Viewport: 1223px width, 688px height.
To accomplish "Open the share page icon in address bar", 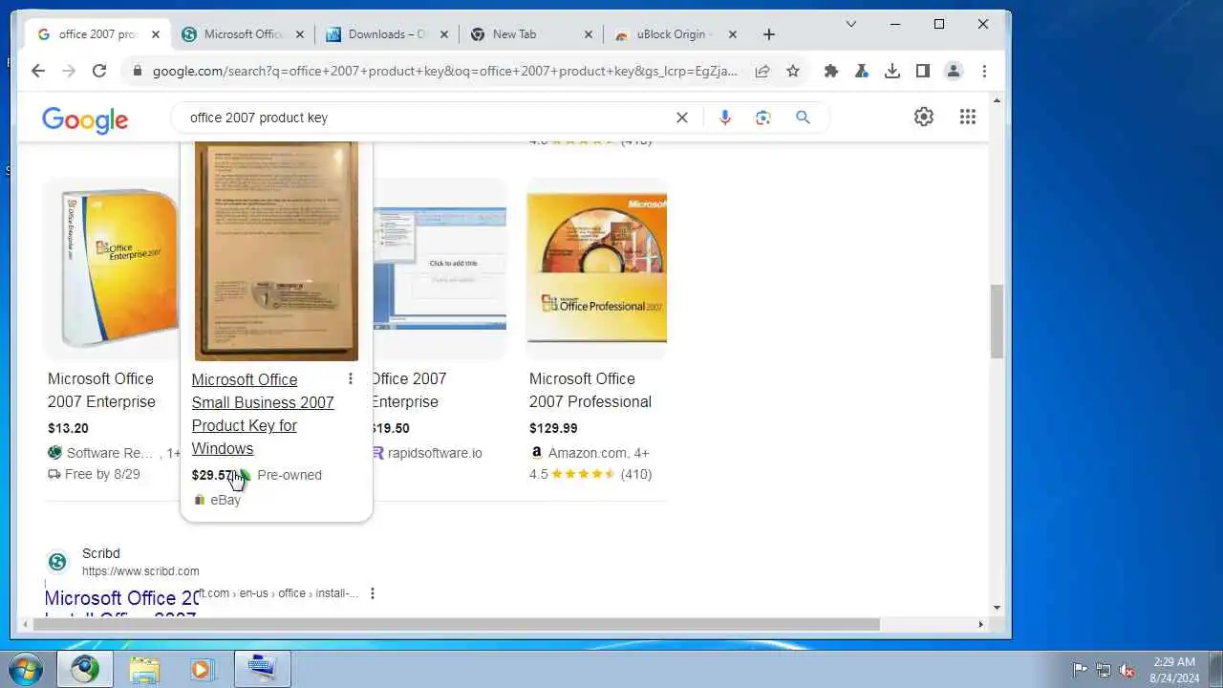I will click(x=762, y=71).
